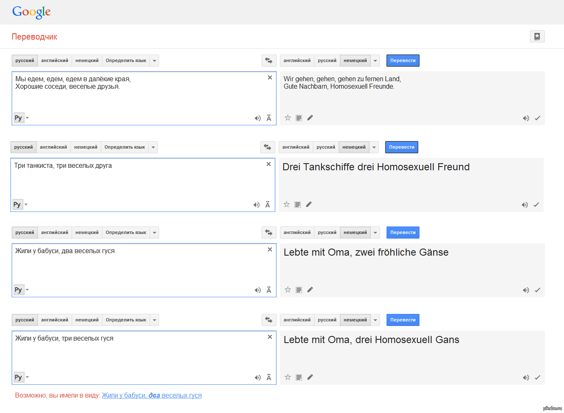Listen to 'три веселых гуся' source text
564x413 pixels.
pos(258,378)
